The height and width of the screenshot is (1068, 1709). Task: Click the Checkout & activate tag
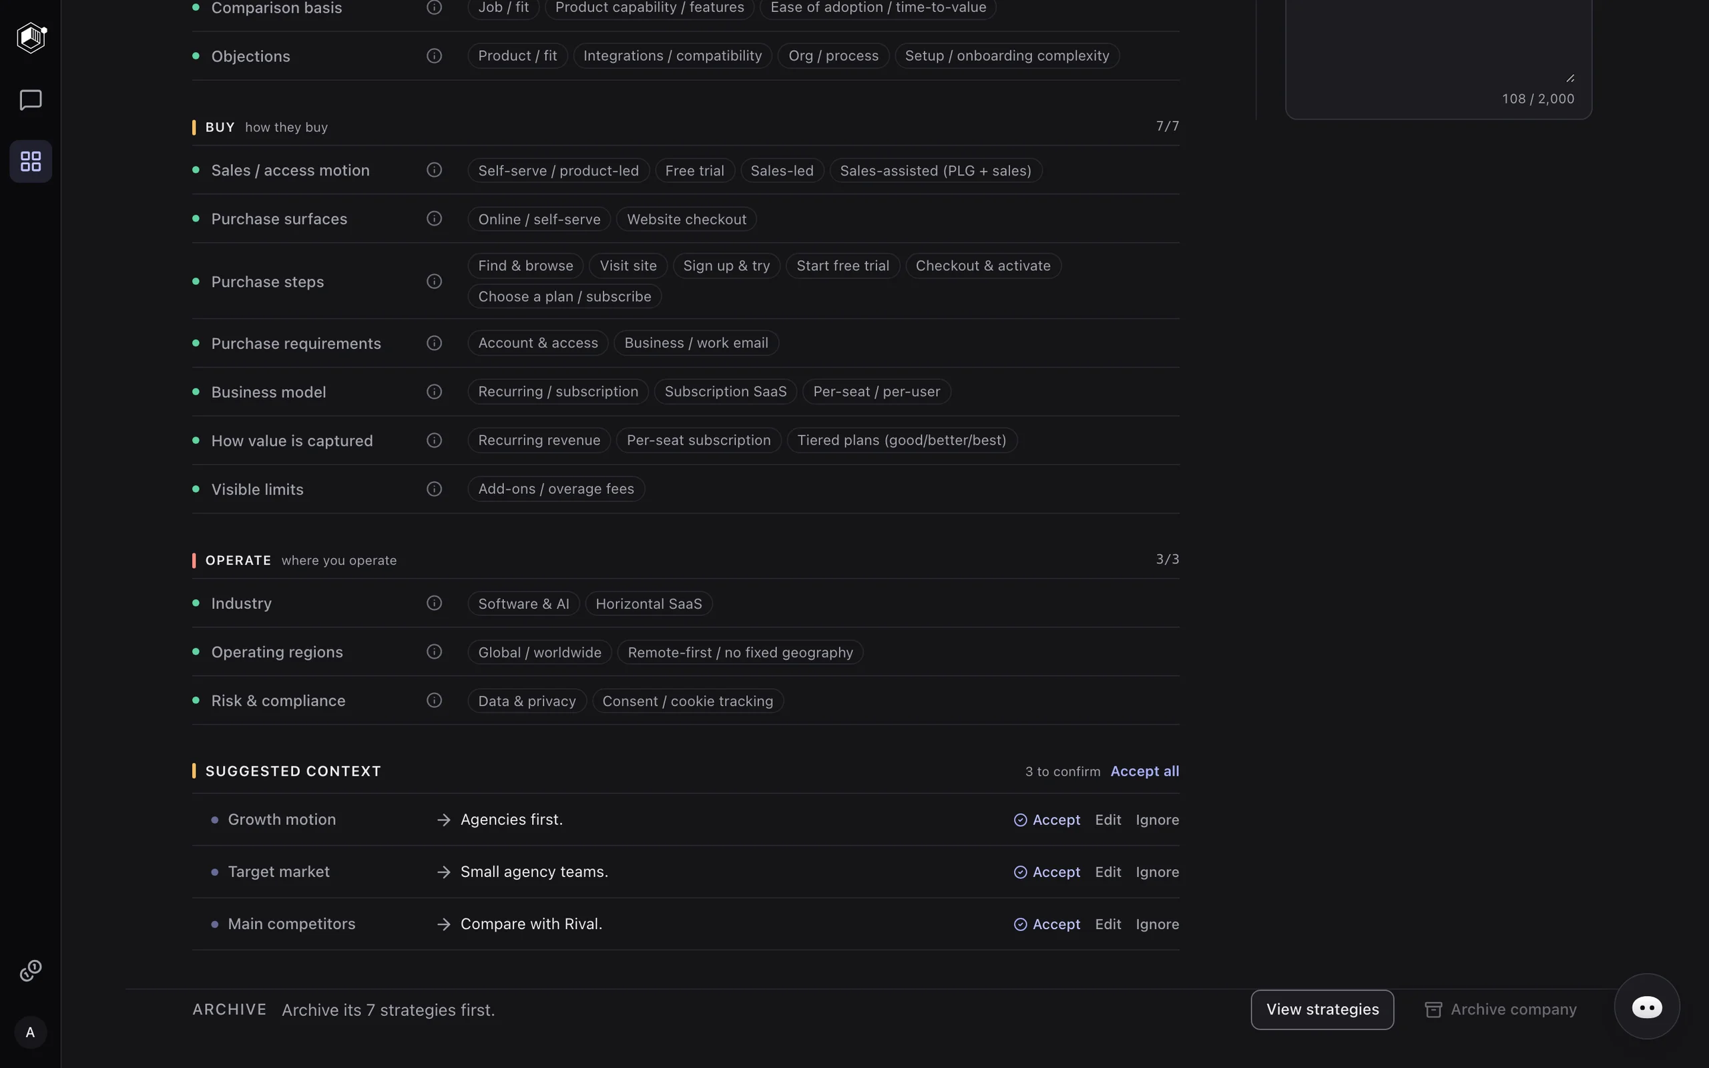[x=982, y=266]
